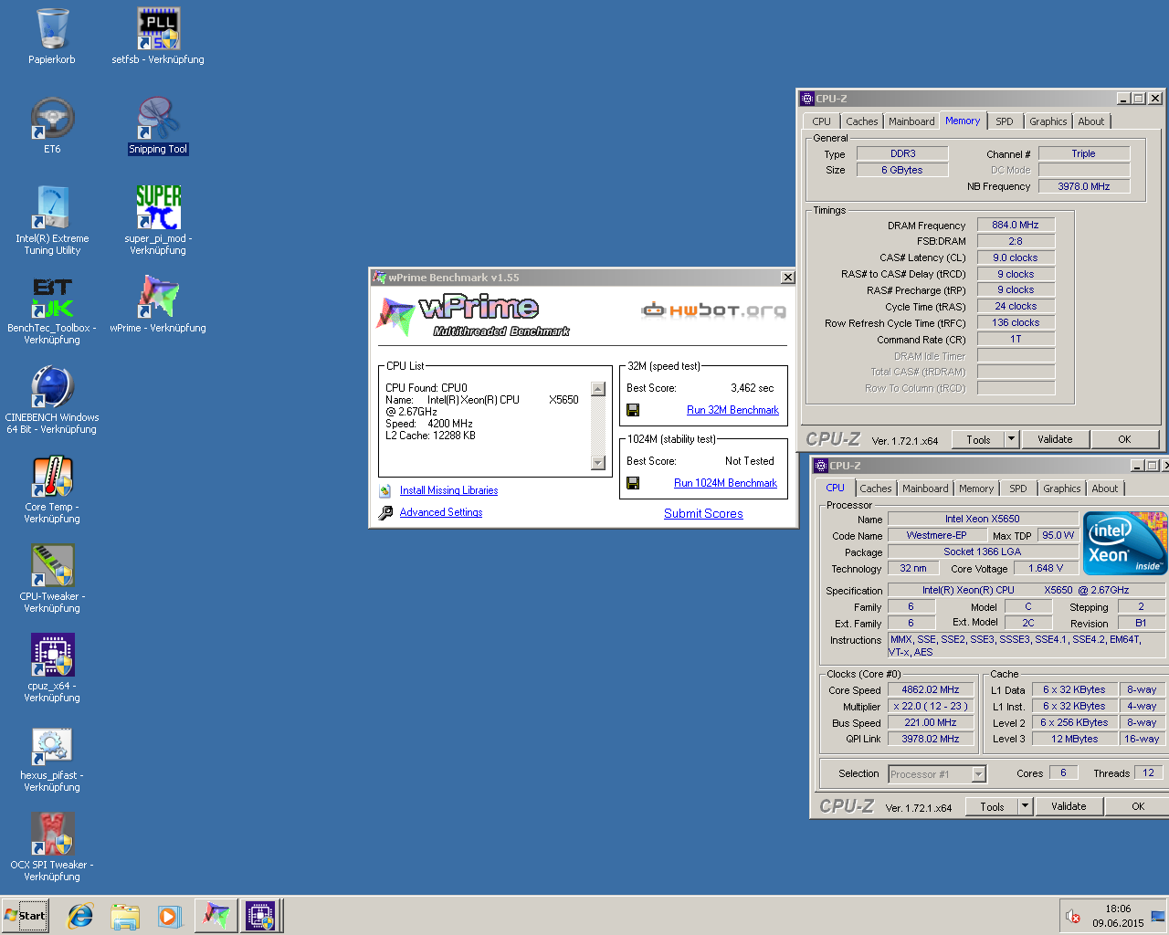Open the Papierkorb recycle bin icon
Viewport: 1169px width, 935px height.
pyautogui.click(x=52, y=29)
